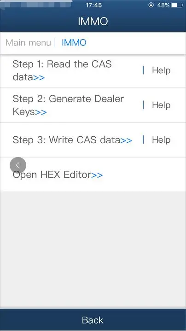The width and height of the screenshot is (186, 331).
Task: Tap the IMMO title header
Action: (93, 21)
